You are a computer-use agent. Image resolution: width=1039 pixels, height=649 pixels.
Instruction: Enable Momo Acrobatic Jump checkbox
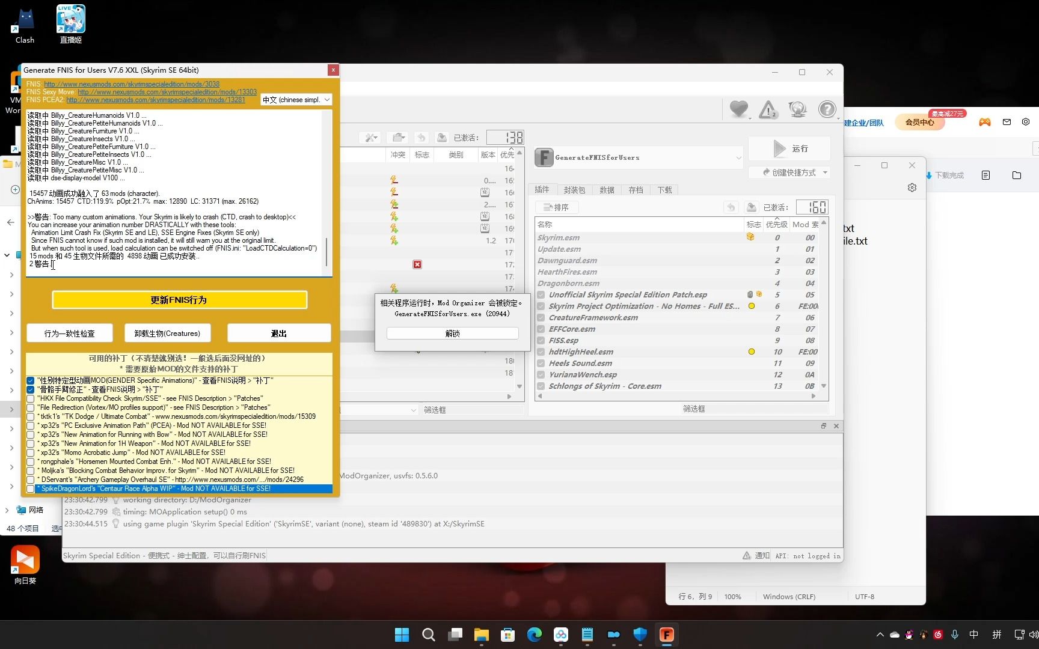31,453
